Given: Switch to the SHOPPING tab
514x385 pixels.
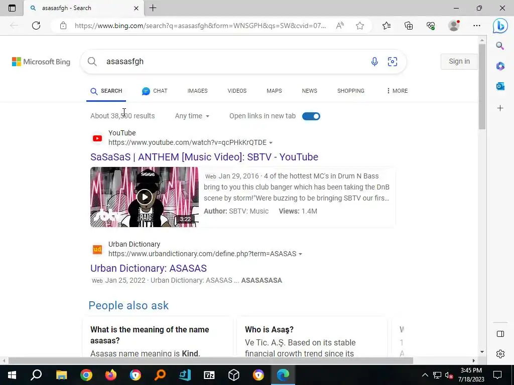Looking at the screenshot, I should click(351, 91).
